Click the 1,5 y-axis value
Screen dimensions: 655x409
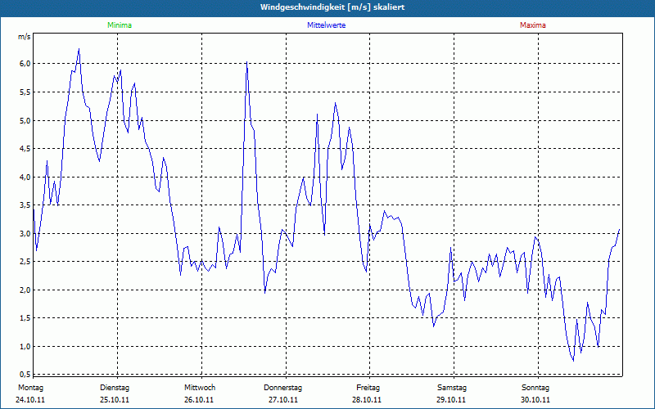tap(25, 318)
